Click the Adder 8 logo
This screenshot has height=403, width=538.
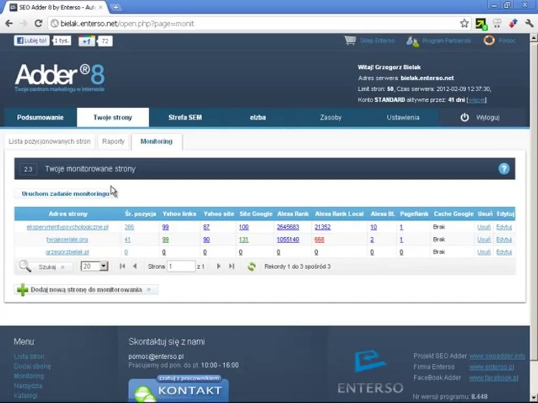click(x=60, y=77)
